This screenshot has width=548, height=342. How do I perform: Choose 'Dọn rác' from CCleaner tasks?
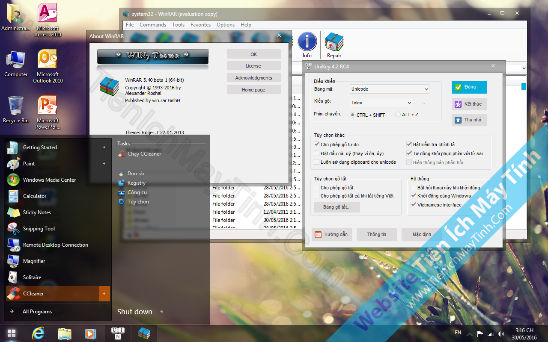pyautogui.click(x=136, y=174)
